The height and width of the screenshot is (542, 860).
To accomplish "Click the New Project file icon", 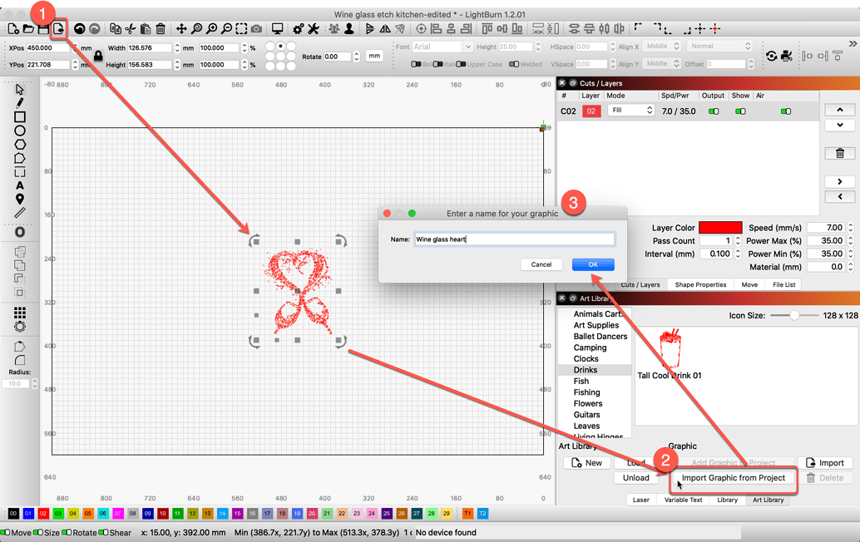I will pyautogui.click(x=13, y=29).
